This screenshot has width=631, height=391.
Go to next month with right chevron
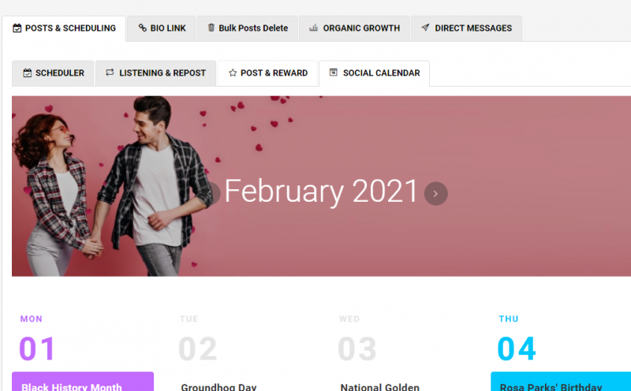point(436,193)
